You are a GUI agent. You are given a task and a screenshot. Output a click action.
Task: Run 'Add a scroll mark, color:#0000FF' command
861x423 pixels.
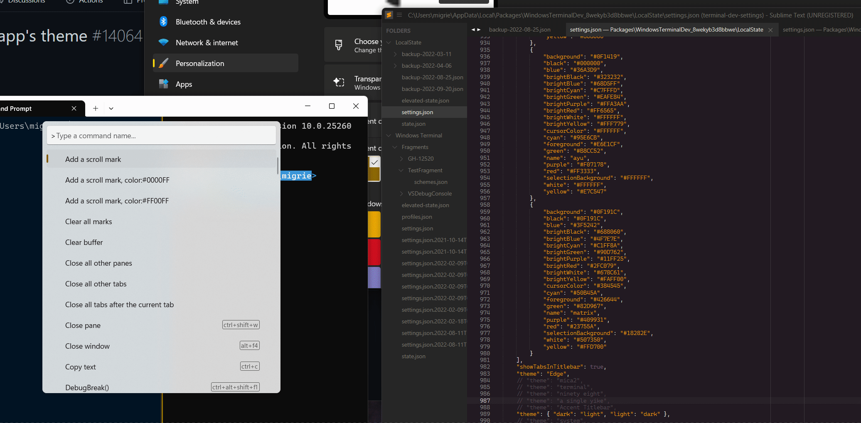[x=161, y=180]
